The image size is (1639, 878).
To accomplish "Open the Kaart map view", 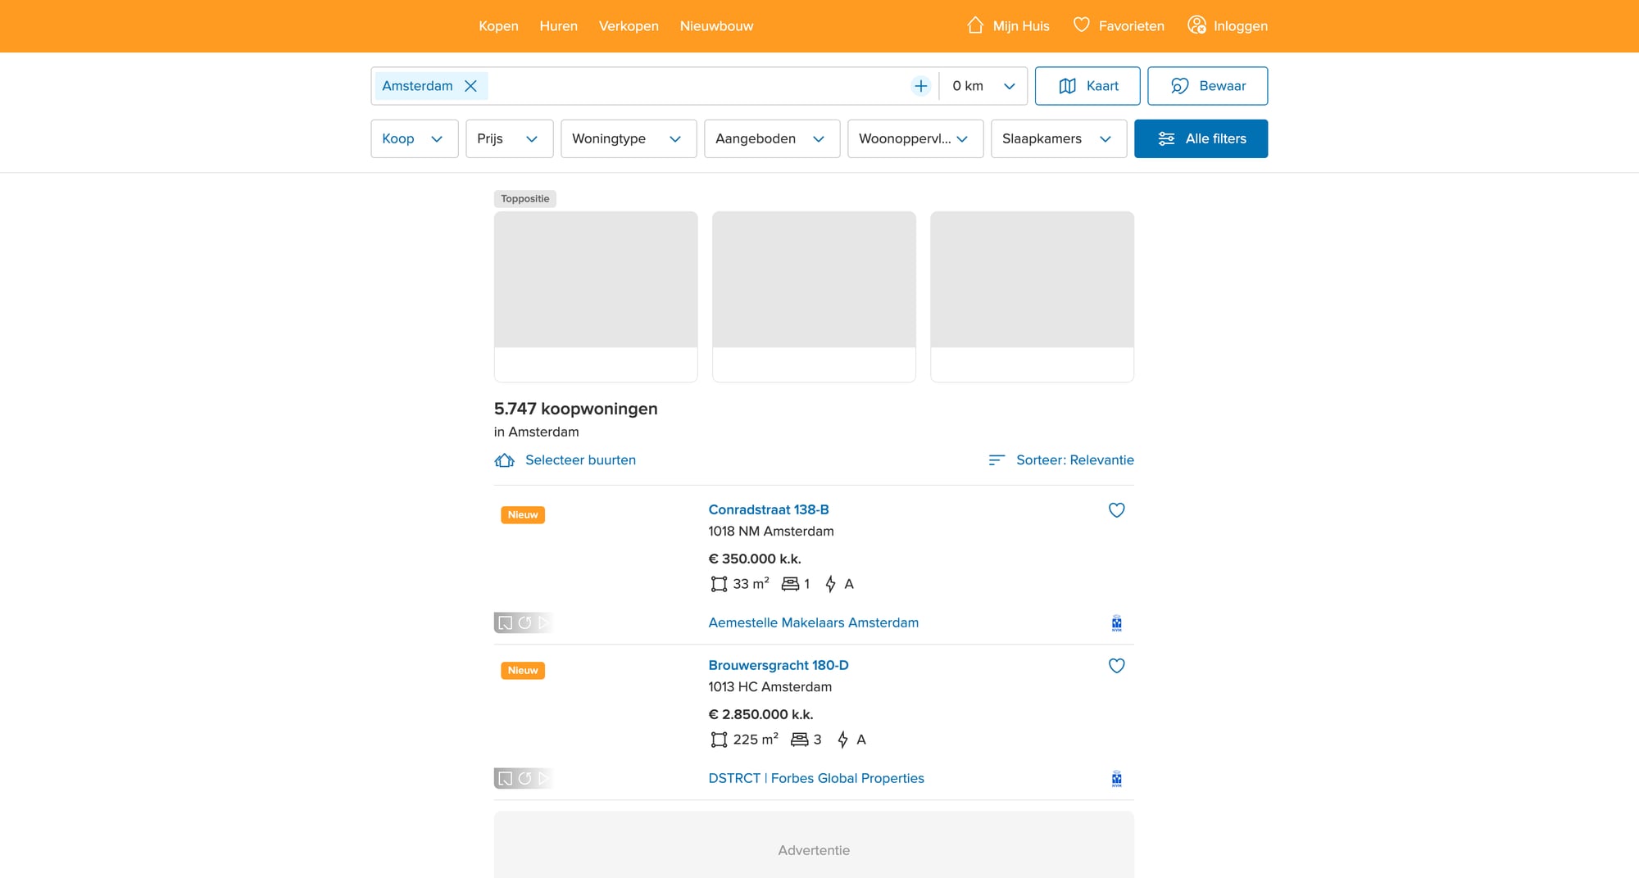I will (1087, 86).
